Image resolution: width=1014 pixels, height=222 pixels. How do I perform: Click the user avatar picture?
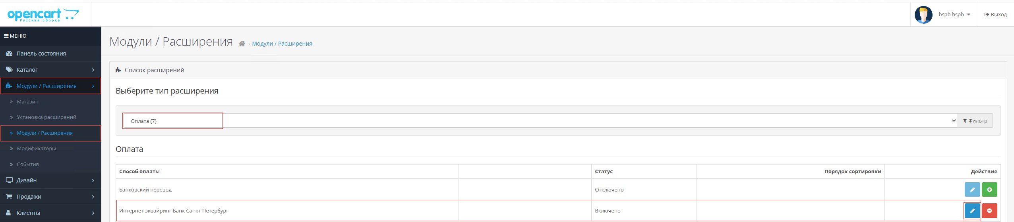pyautogui.click(x=923, y=15)
